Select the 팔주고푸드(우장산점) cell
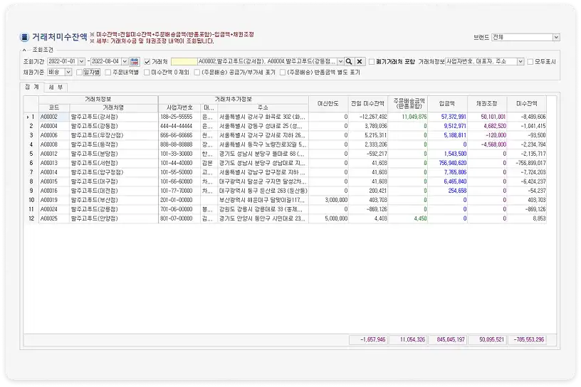Viewport: 581px width, 387px height. [x=113, y=136]
